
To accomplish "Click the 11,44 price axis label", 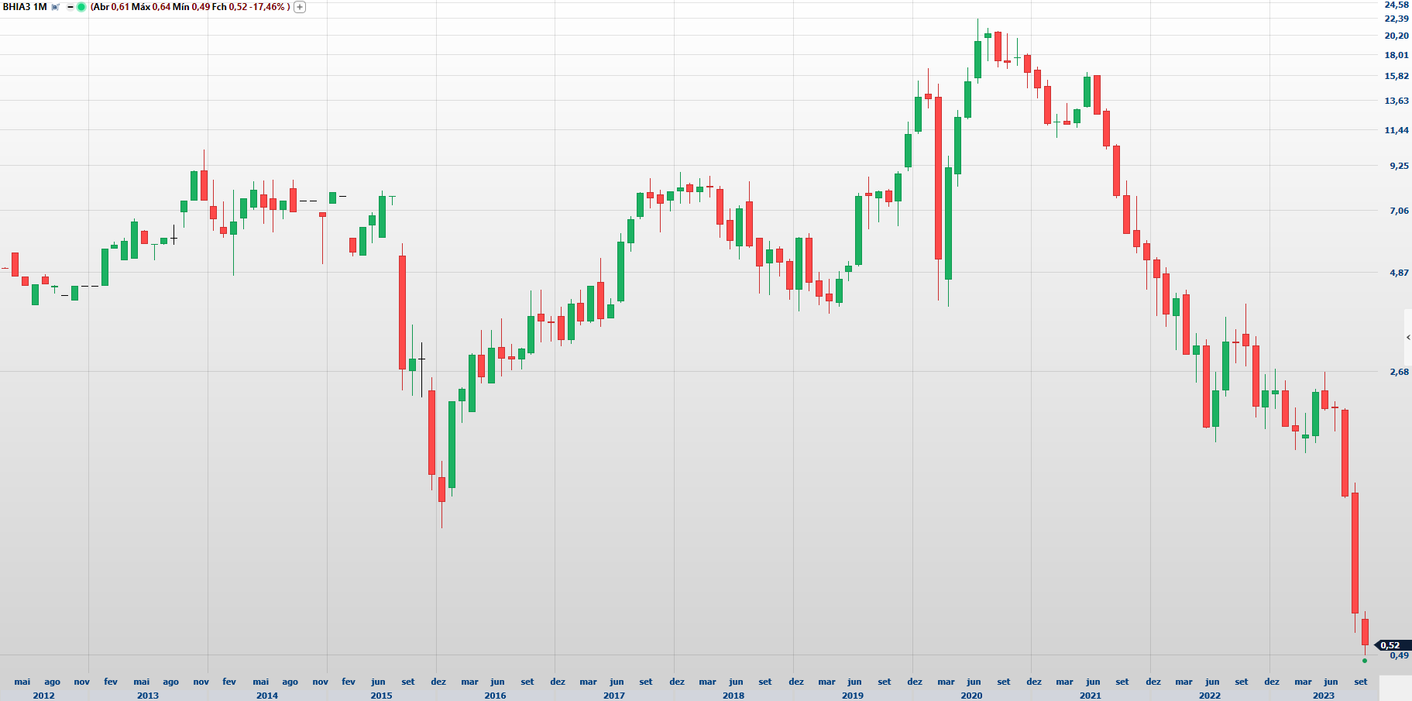I will [x=1397, y=130].
